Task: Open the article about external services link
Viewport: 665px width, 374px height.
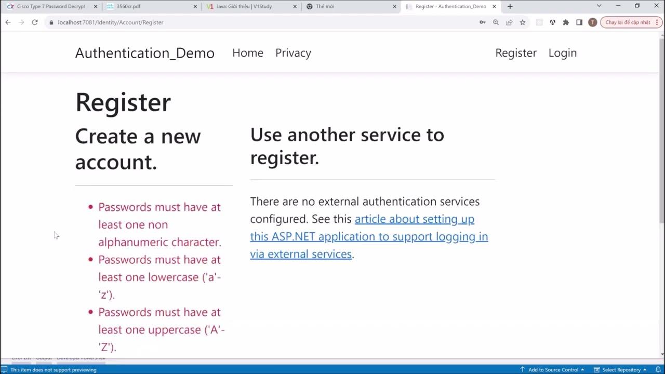Action: click(x=369, y=236)
